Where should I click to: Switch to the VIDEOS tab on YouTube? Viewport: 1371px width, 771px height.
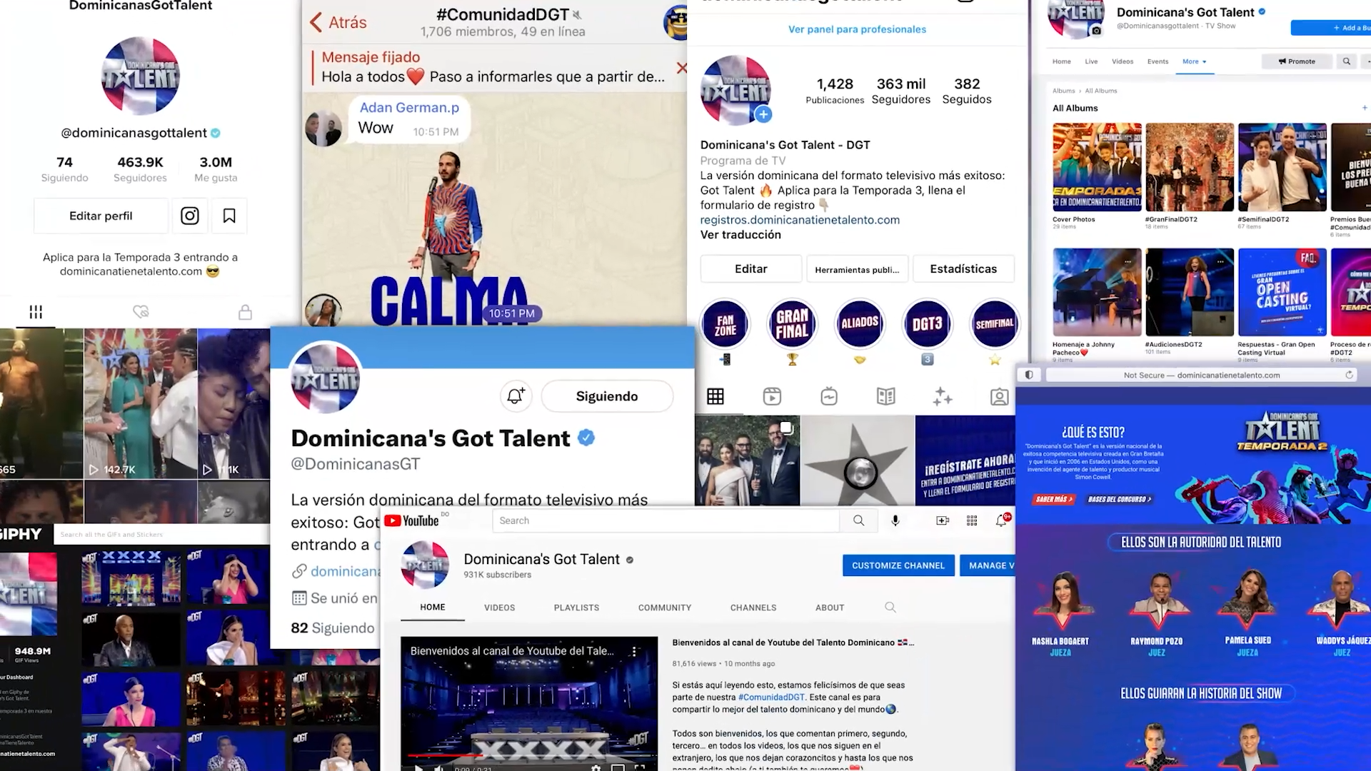(x=499, y=608)
